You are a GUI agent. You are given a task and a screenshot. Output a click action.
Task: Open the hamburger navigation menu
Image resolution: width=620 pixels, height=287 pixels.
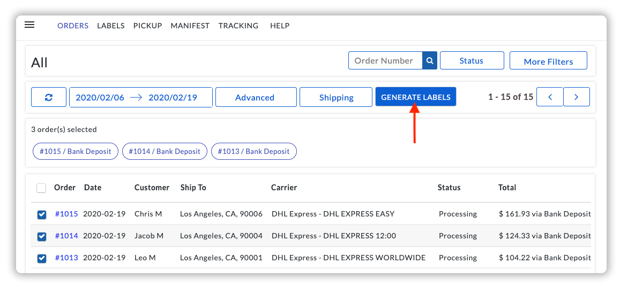[x=29, y=25]
